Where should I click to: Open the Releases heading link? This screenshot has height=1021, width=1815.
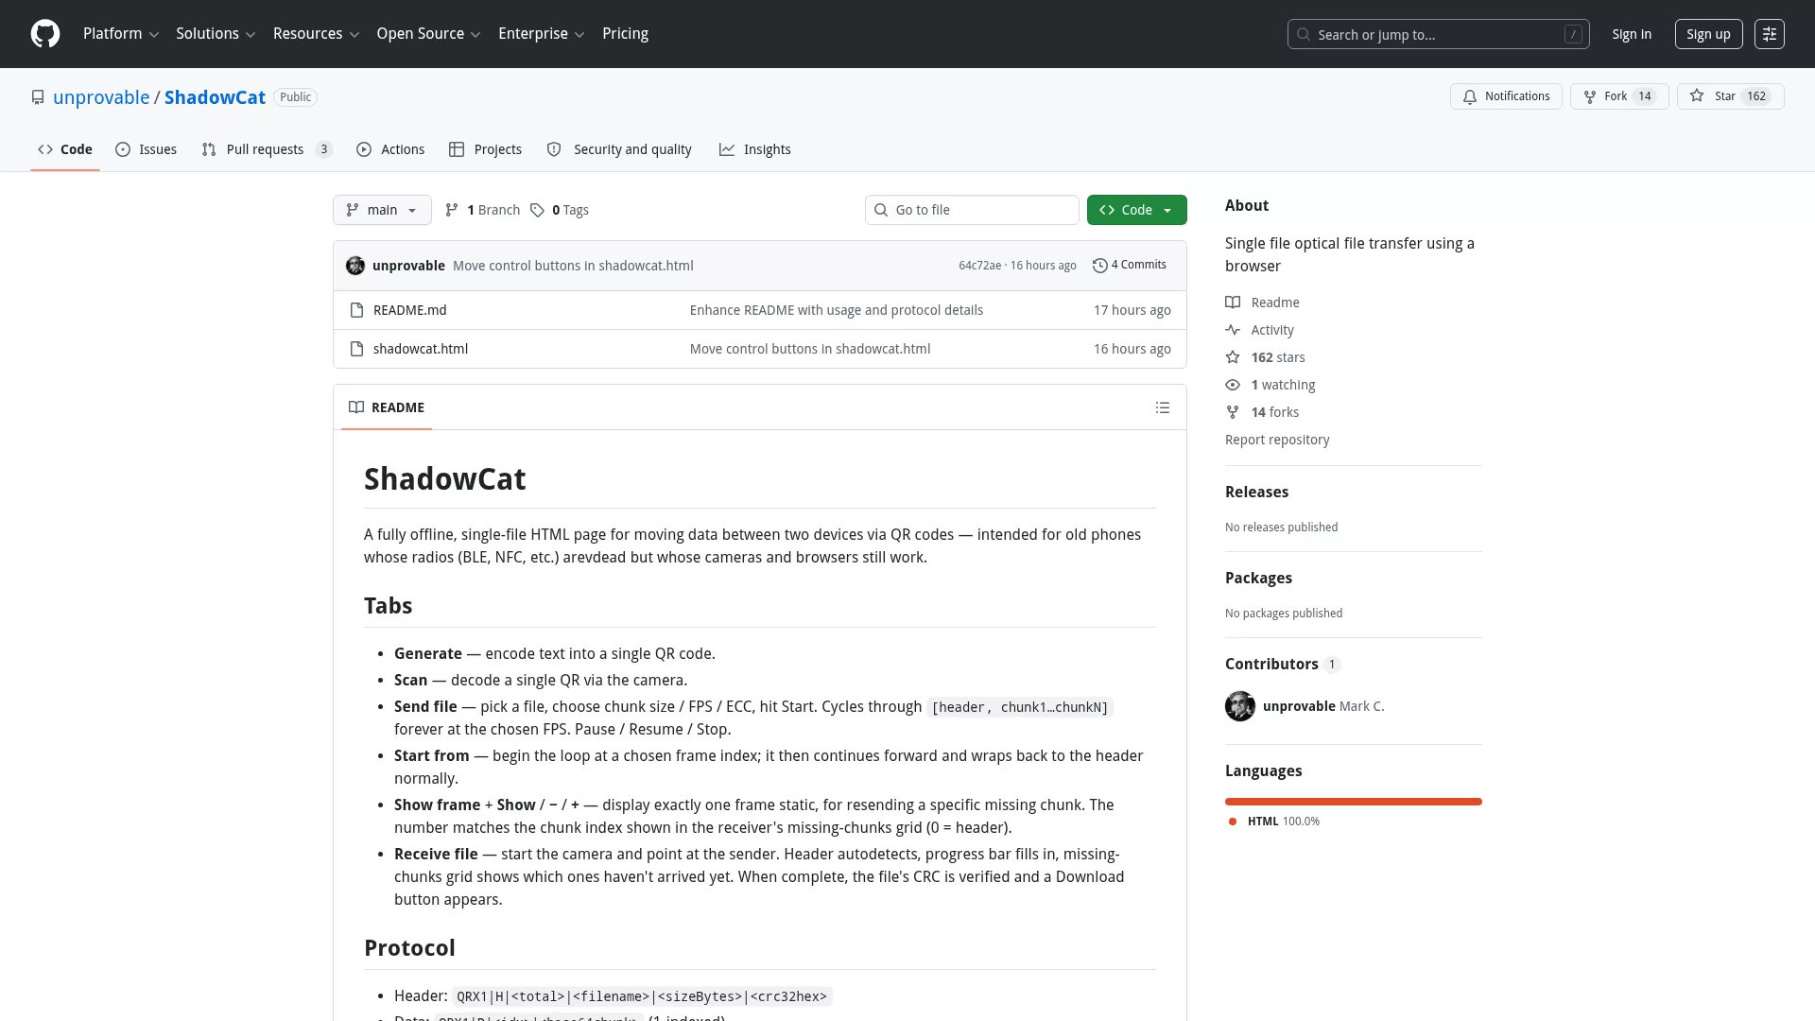coord(1256,492)
